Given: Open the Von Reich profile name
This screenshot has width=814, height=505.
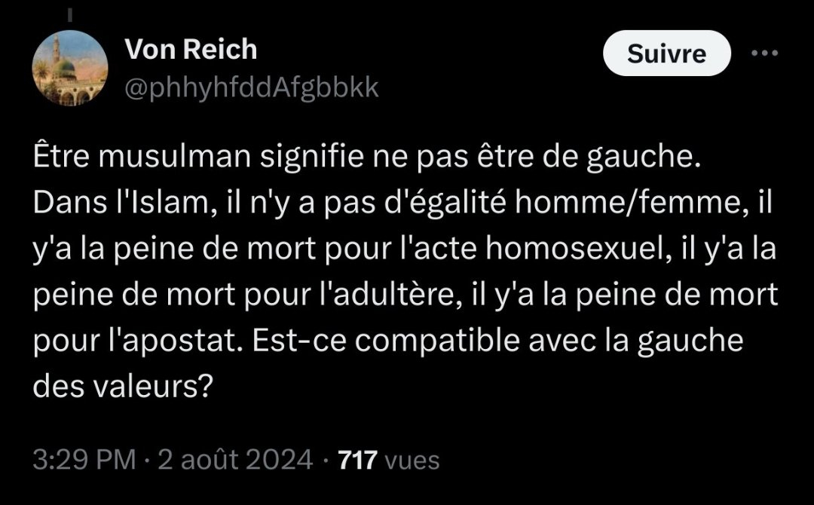Looking at the screenshot, I should point(191,49).
